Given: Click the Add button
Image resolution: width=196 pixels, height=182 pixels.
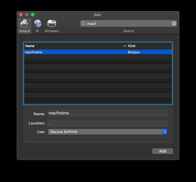Looking at the screenshot, I should 162,151.
